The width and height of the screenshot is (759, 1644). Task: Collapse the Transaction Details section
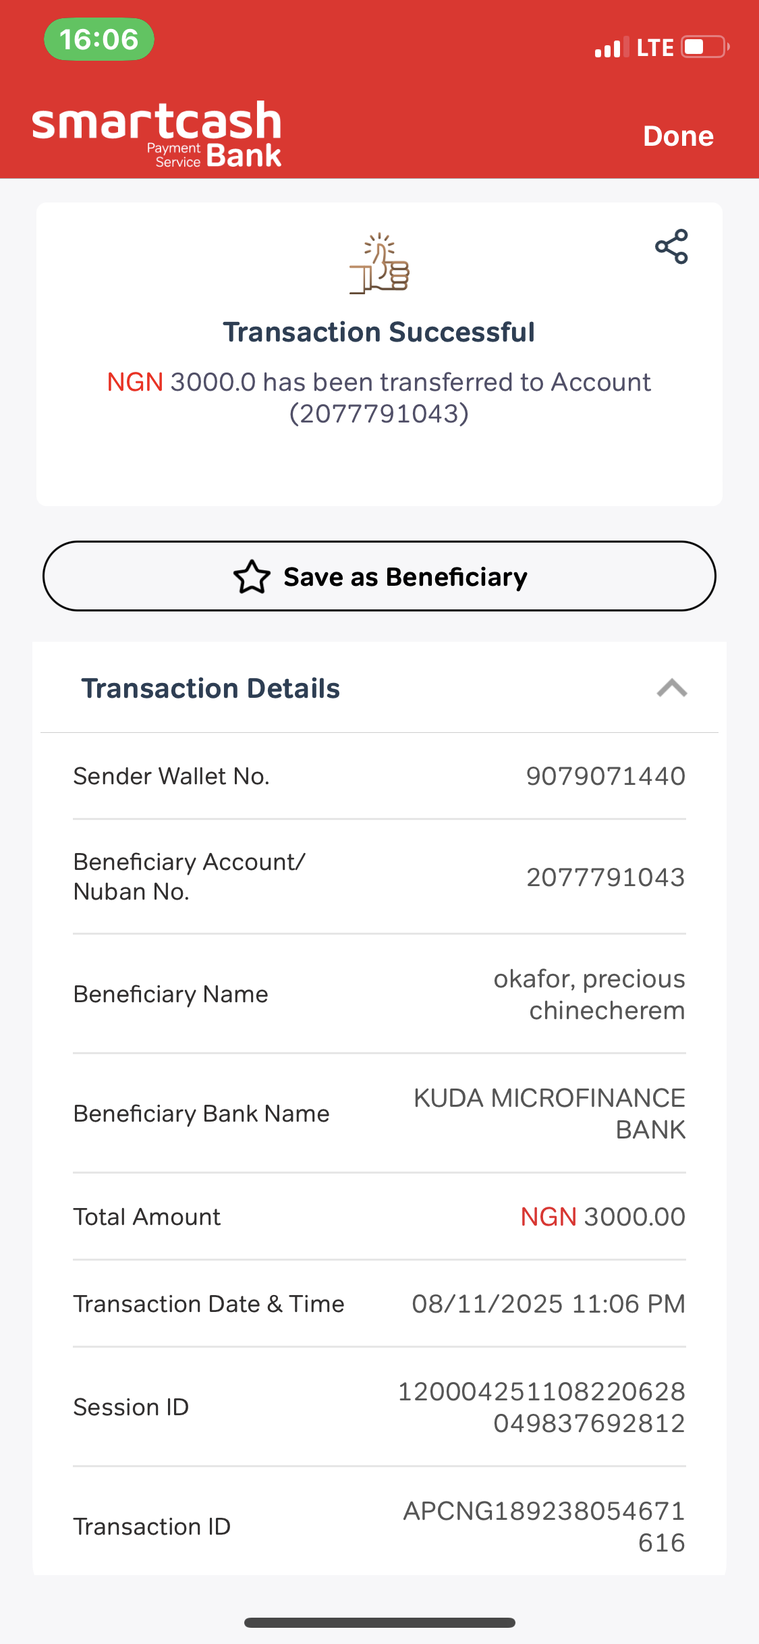[x=671, y=688]
